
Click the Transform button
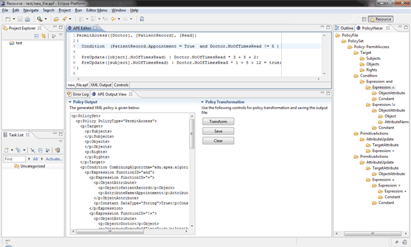pos(218,121)
